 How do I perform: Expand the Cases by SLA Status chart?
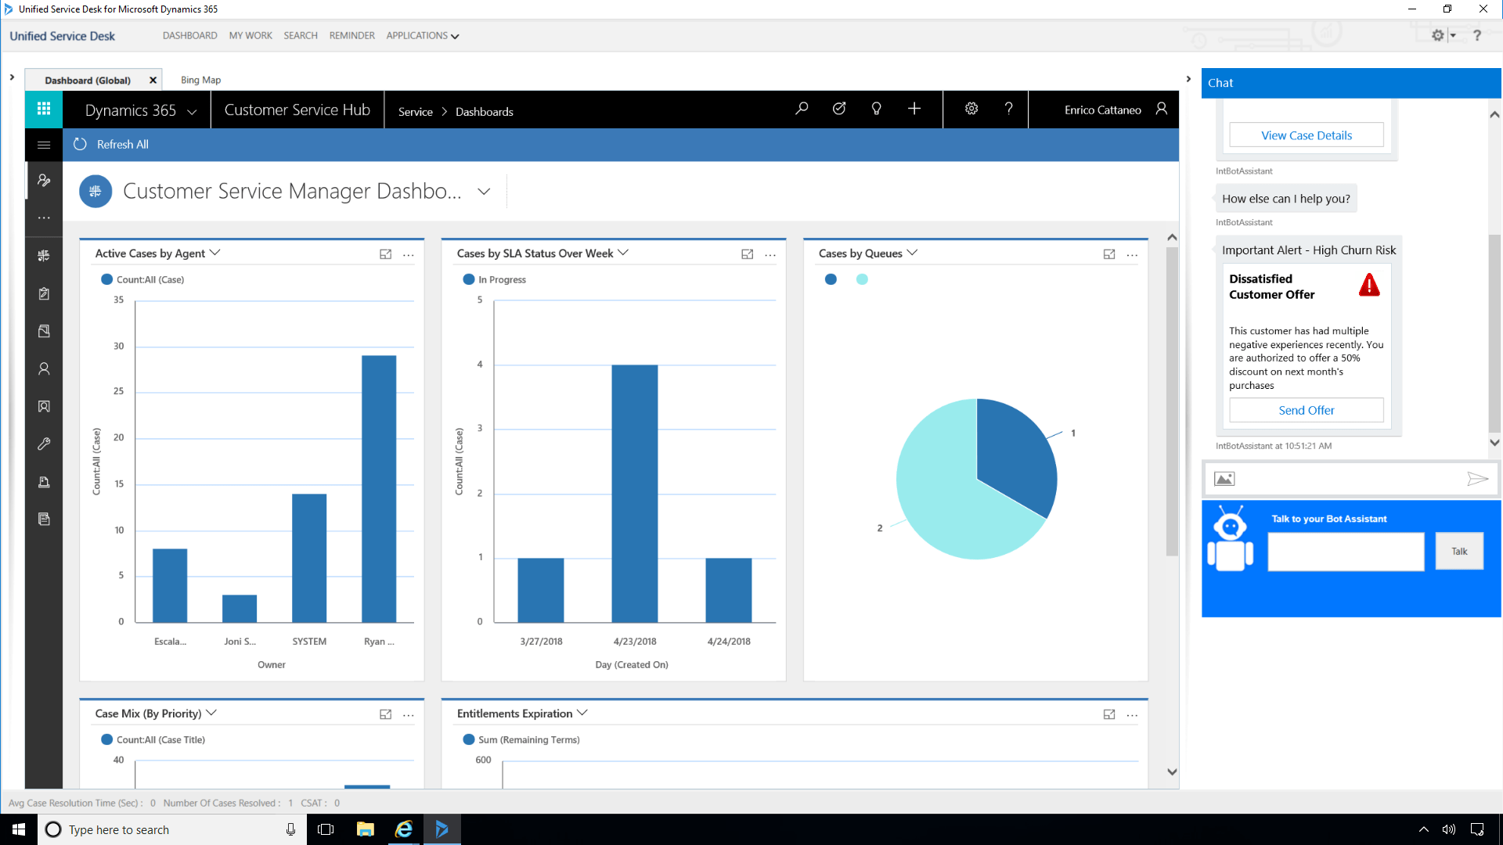pyautogui.click(x=748, y=254)
